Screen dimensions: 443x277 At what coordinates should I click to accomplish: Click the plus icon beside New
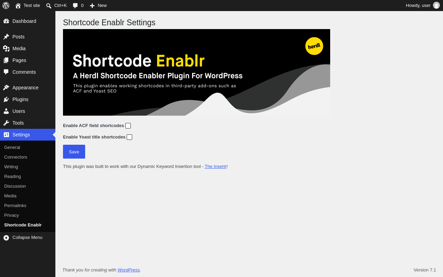[92, 6]
